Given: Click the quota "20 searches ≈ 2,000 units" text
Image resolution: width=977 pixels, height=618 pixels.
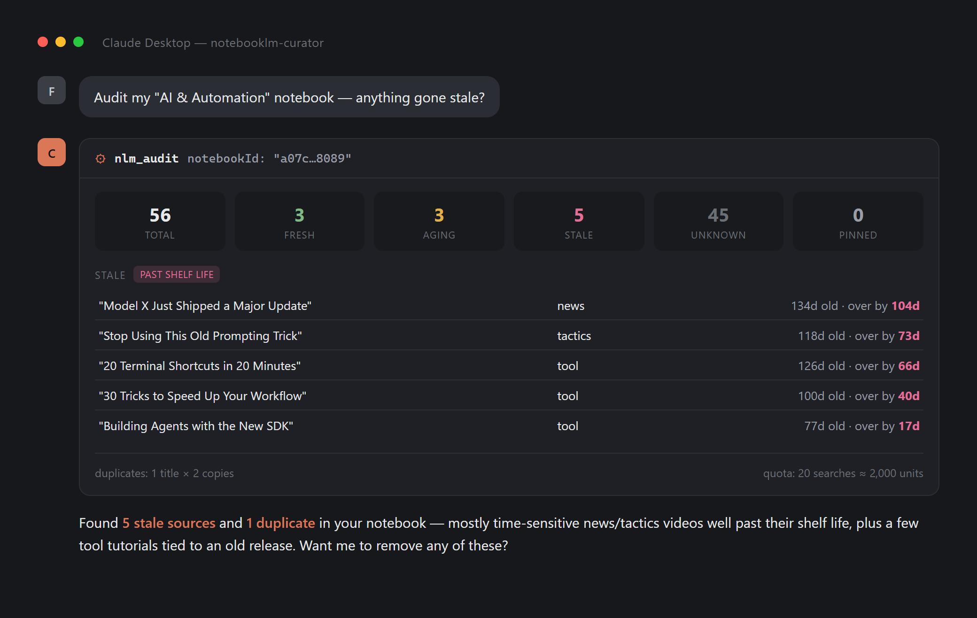Looking at the screenshot, I should pyautogui.click(x=861, y=473).
